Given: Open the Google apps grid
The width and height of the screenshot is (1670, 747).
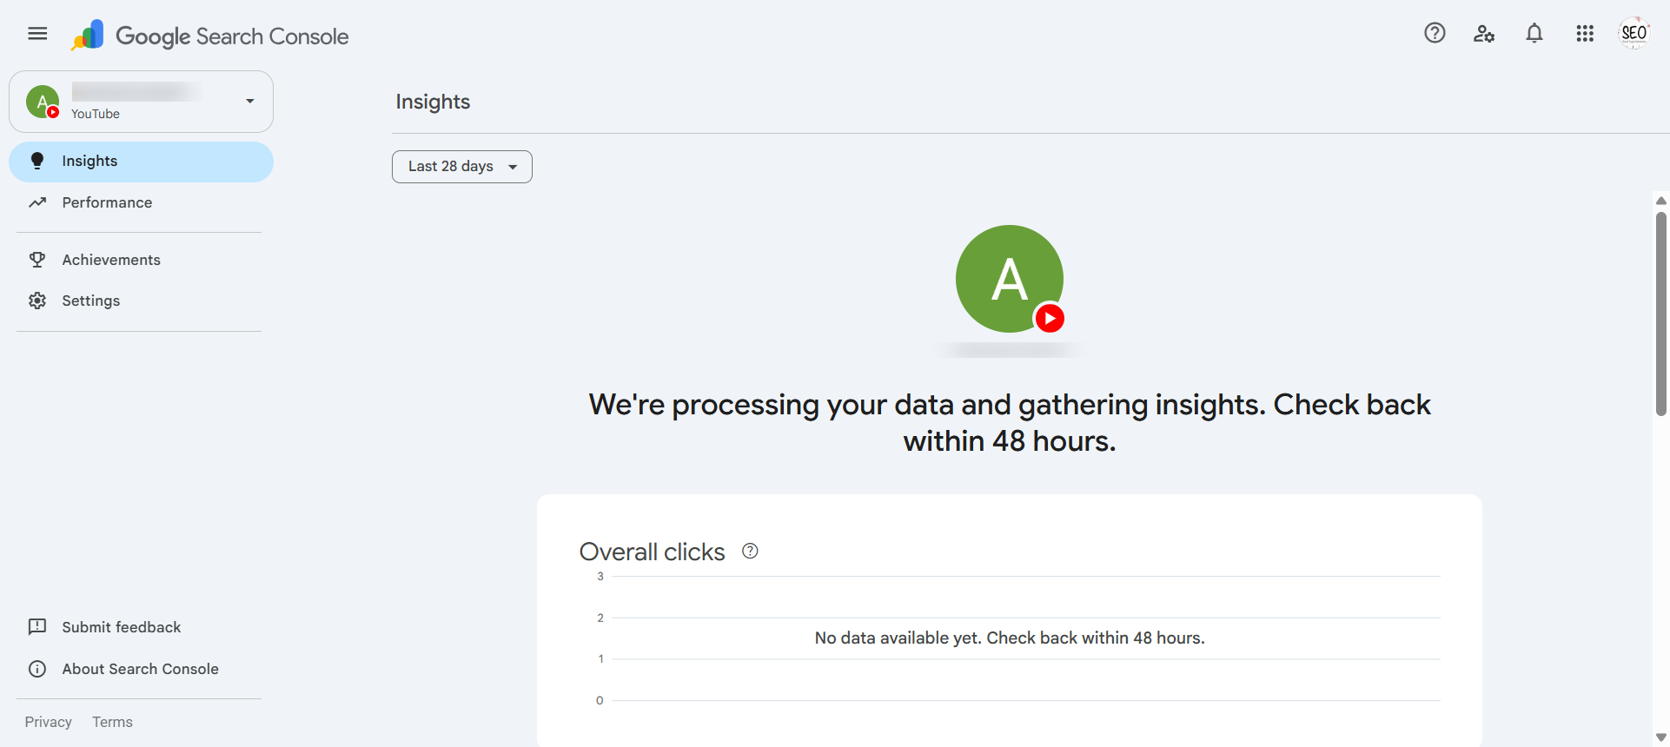Looking at the screenshot, I should [1585, 33].
